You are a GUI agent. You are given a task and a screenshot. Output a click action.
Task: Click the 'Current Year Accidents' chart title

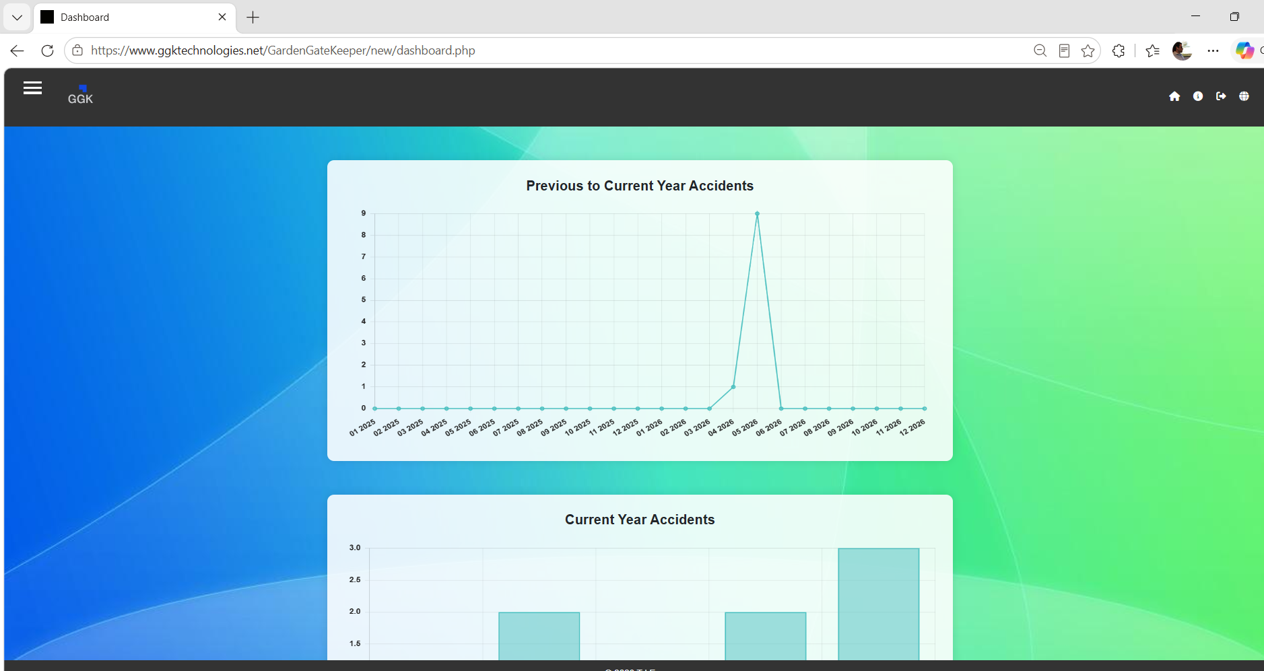coord(640,520)
